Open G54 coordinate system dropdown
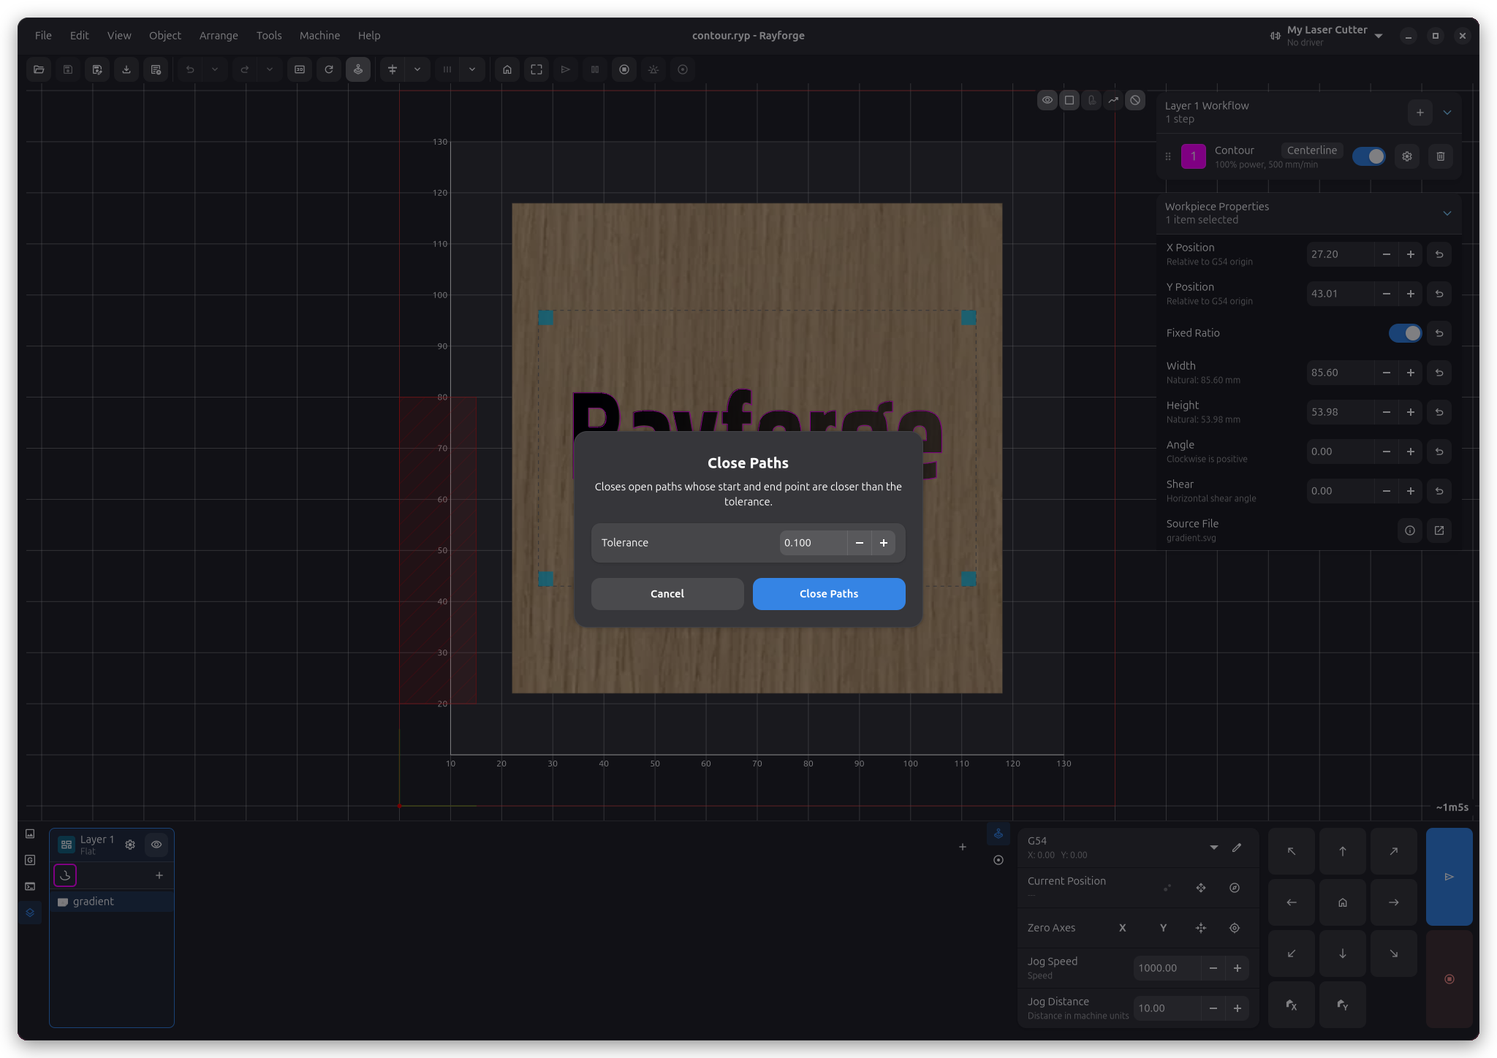This screenshot has height=1058, width=1497. [1214, 848]
